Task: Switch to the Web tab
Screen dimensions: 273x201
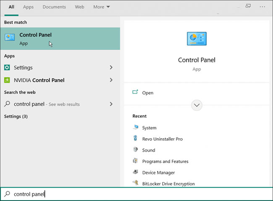Action: pos(79,7)
